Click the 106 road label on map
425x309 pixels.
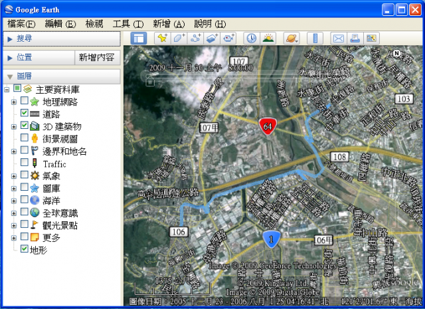(x=179, y=232)
